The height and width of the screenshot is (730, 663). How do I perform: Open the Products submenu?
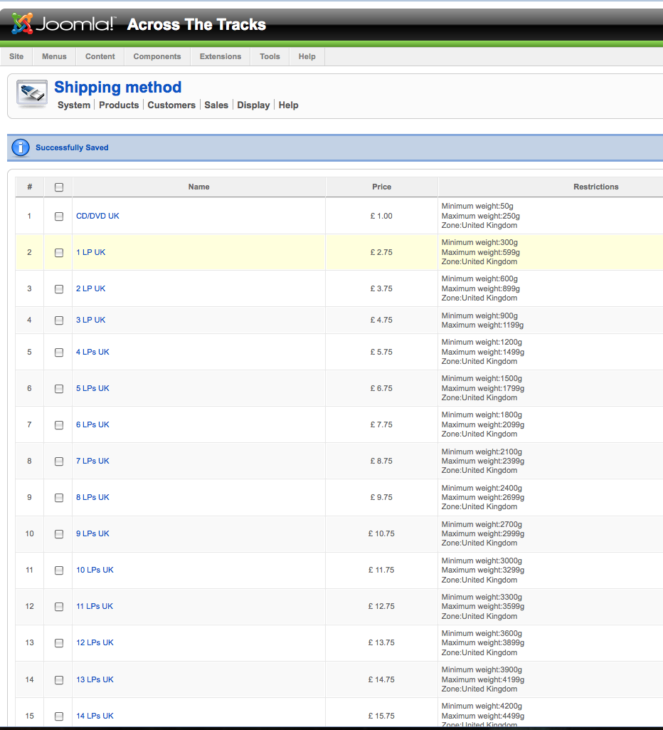coord(119,105)
